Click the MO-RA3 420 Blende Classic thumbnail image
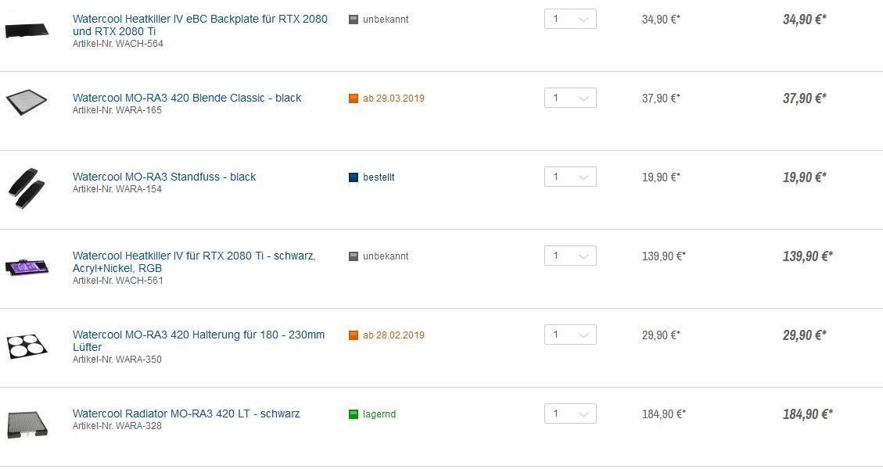Image resolution: width=883 pixels, height=469 pixels. (x=27, y=102)
